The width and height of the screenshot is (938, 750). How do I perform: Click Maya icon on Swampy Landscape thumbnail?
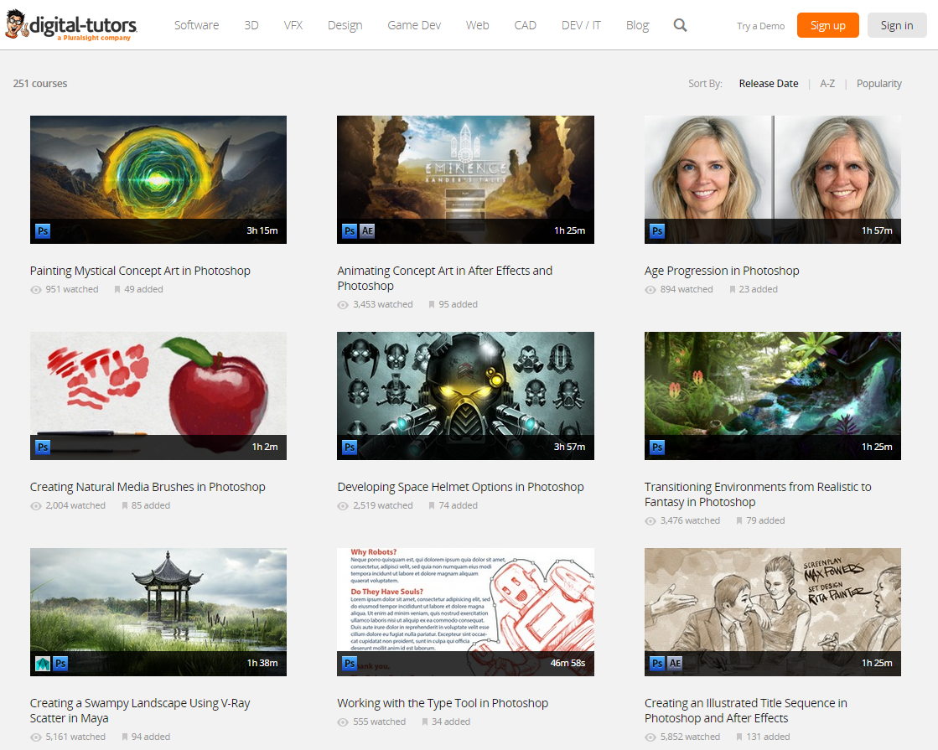(x=43, y=664)
